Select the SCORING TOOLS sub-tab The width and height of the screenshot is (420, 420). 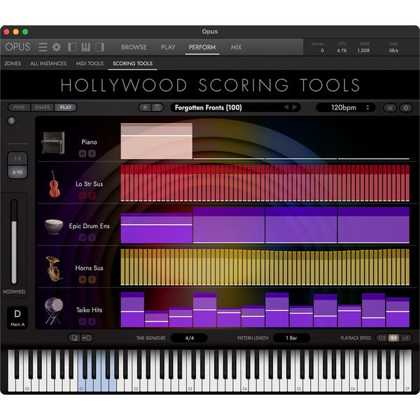[132, 64]
